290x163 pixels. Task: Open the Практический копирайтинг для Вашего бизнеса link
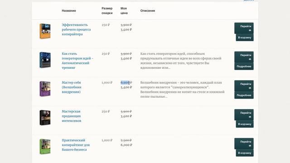coord(76,145)
